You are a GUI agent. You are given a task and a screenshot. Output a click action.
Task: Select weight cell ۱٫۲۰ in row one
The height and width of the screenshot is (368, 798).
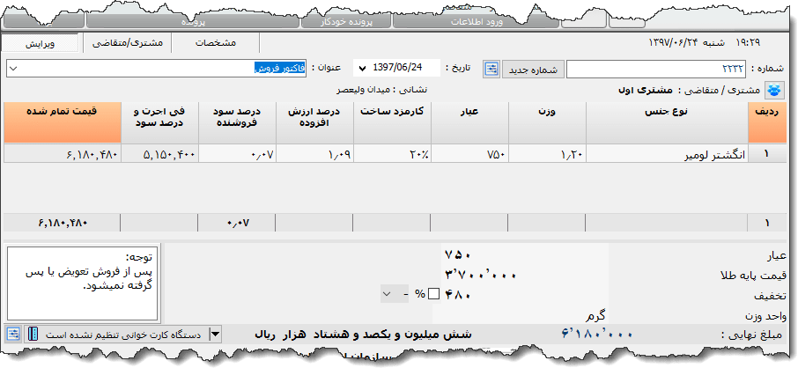(x=547, y=154)
